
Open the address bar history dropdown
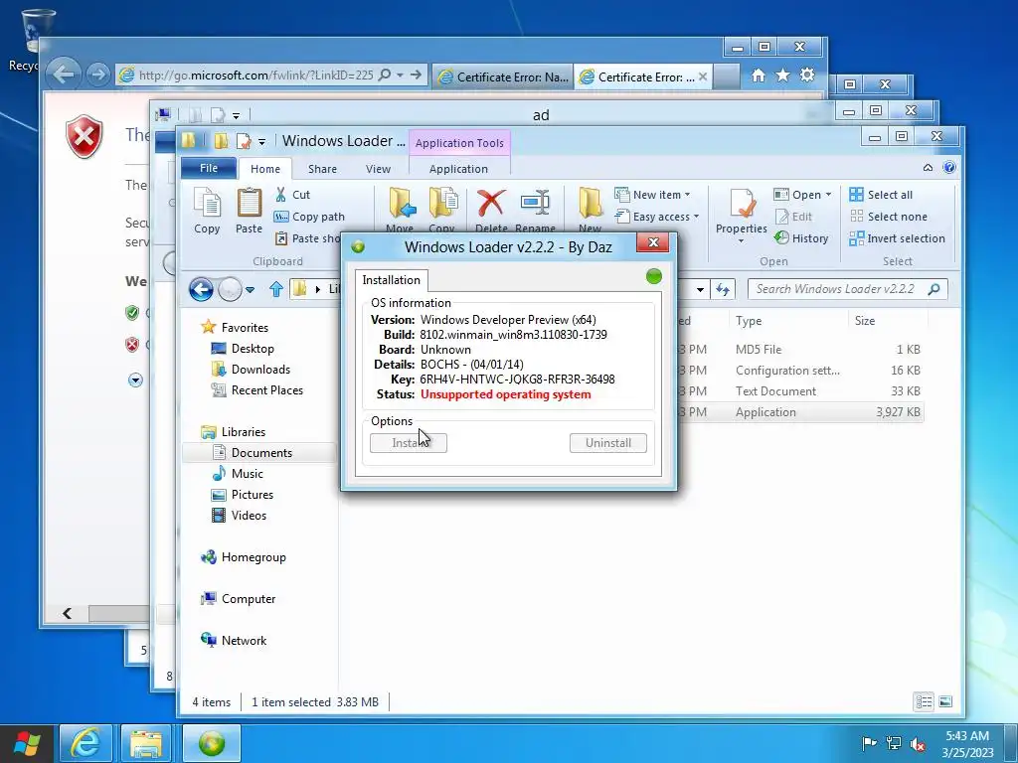[700, 289]
